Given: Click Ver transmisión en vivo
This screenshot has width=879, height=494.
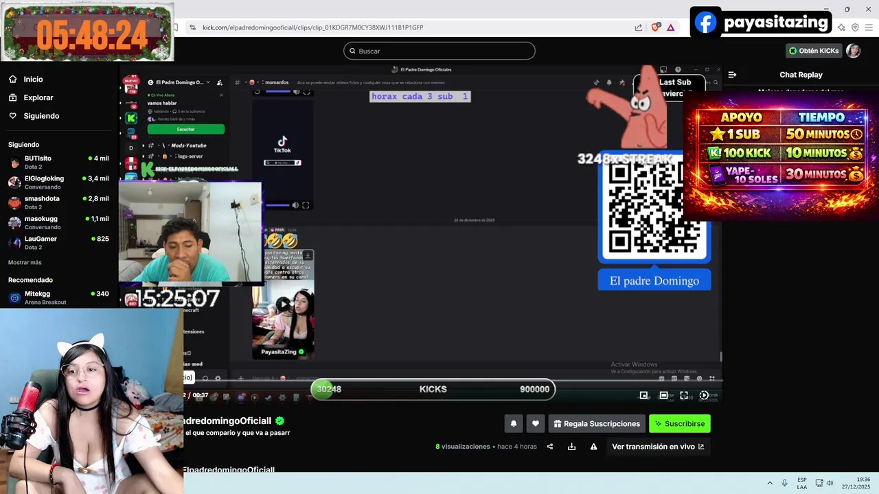Looking at the screenshot, I should click(658, 447).
